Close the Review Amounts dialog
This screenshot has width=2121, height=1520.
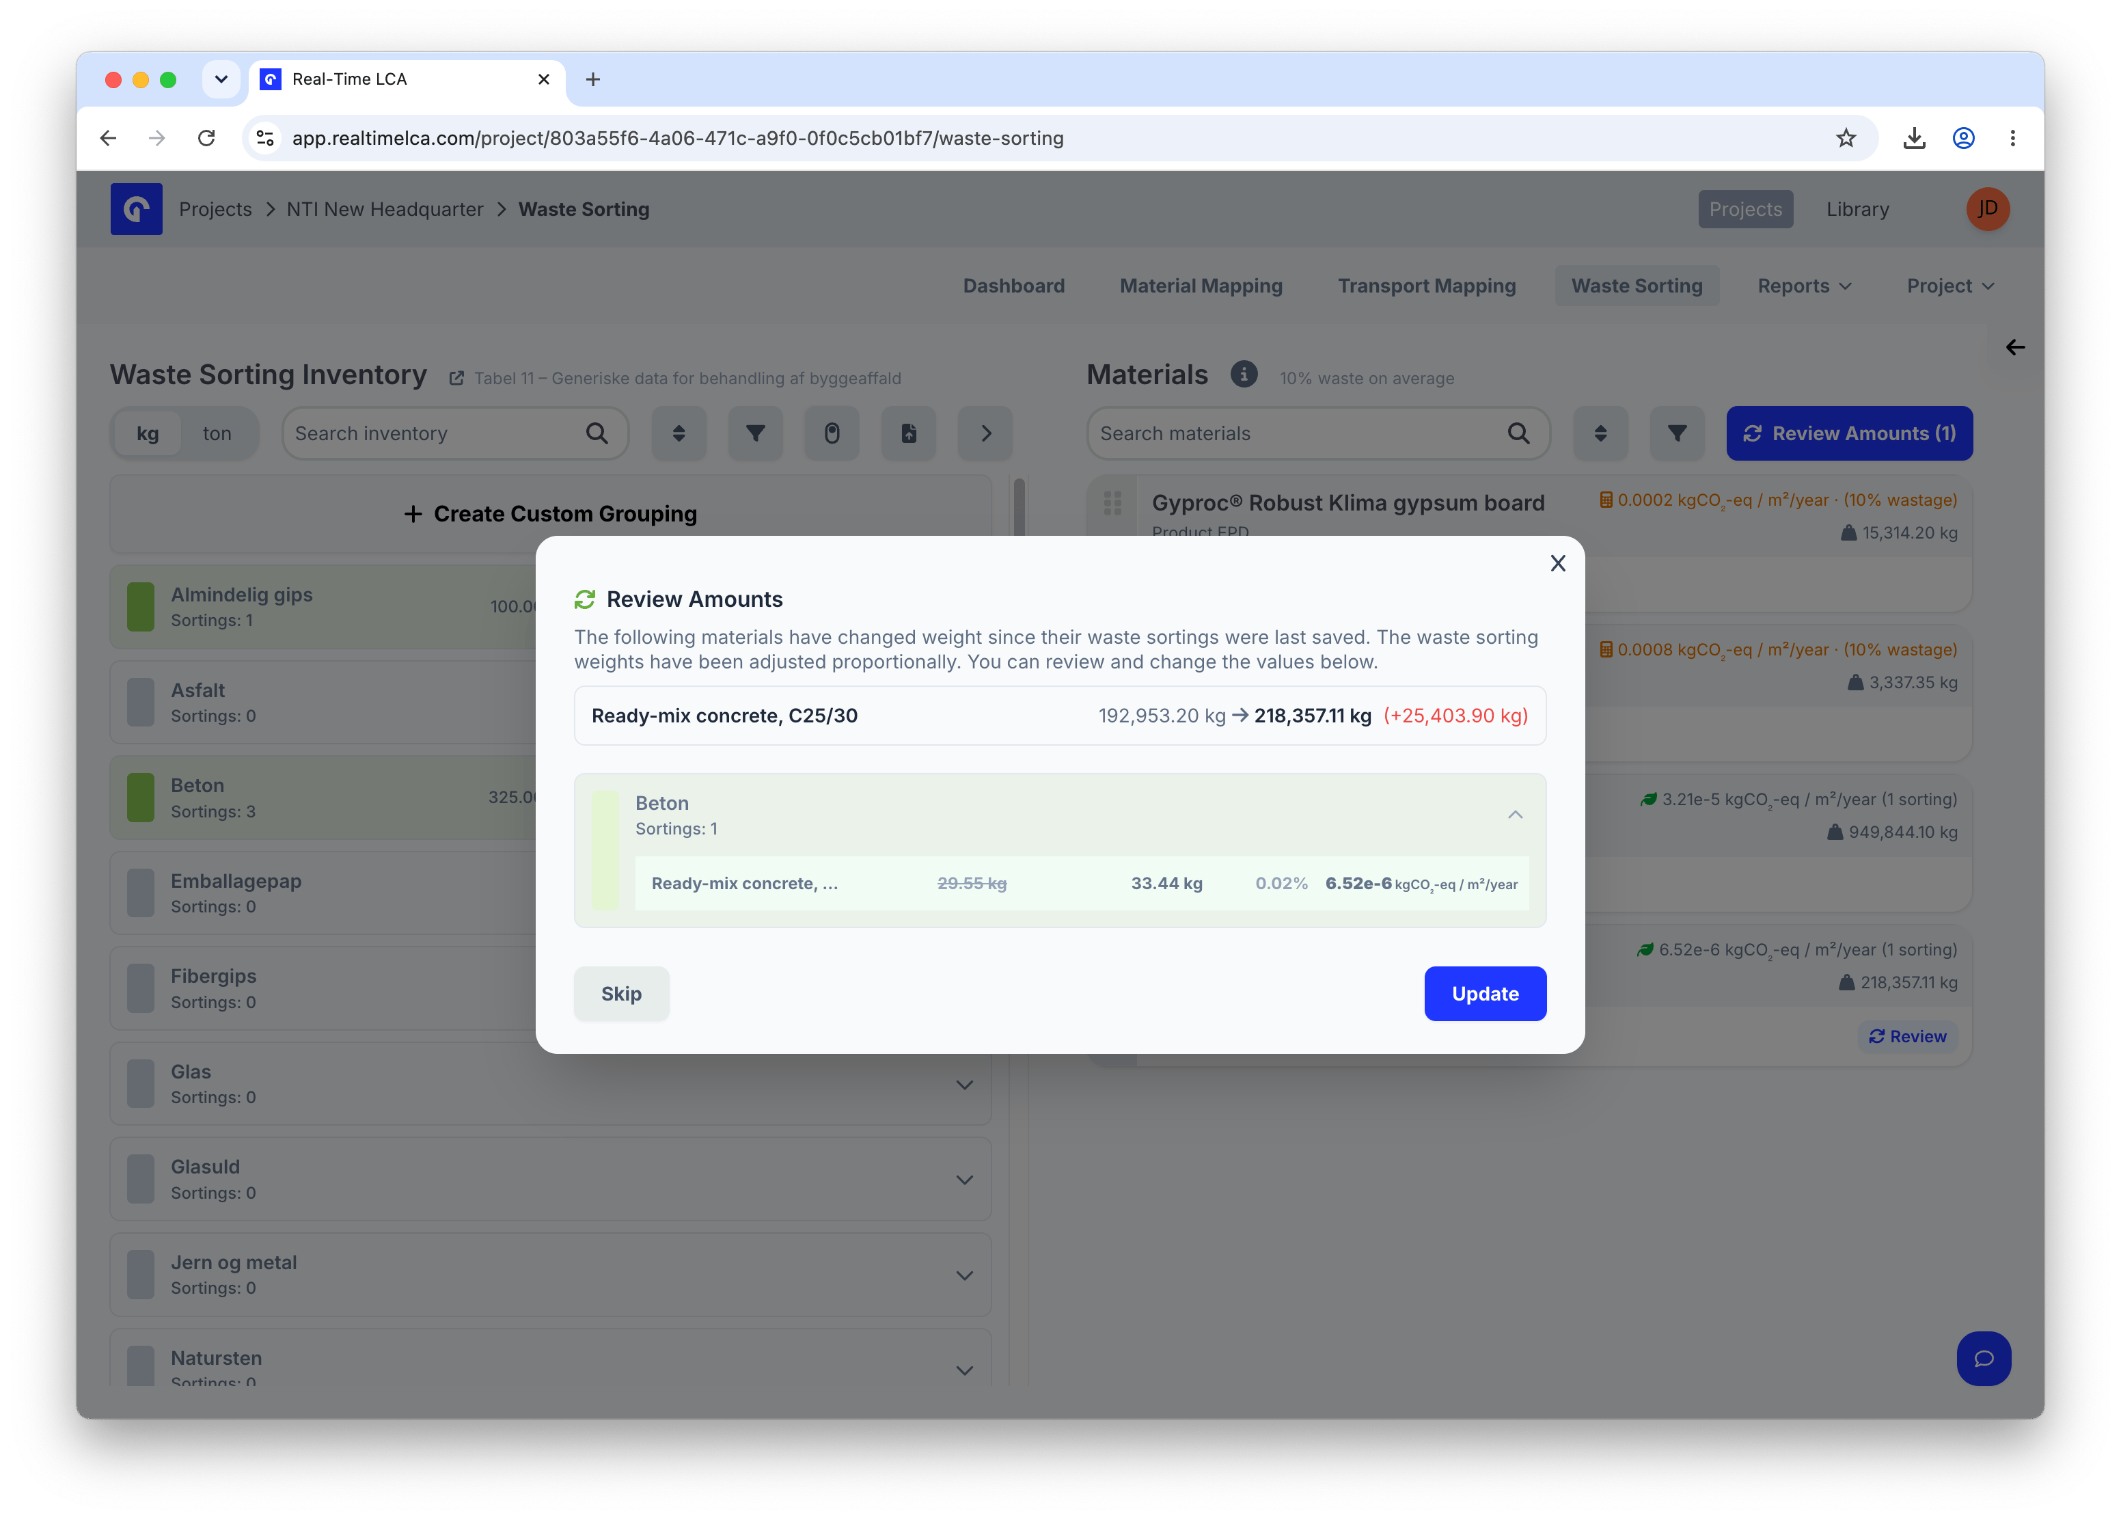1557,563
